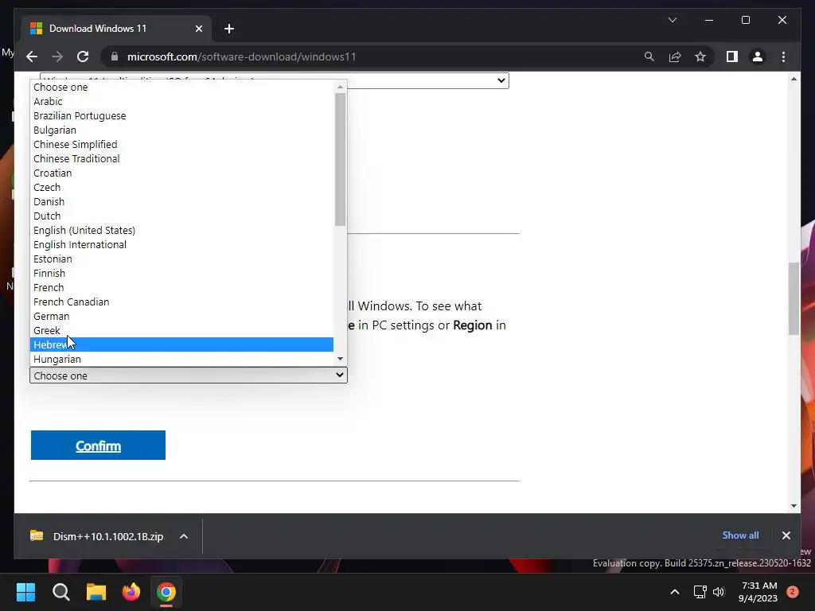815x611 pixels.
Task: Reload the Microsoft download page
Action: point(83,56)
